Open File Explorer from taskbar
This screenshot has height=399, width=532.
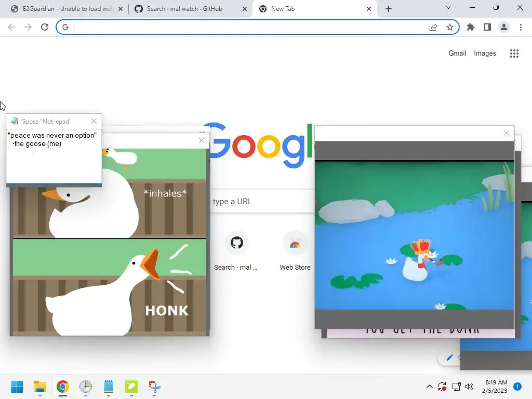click(x=39, y=387)
